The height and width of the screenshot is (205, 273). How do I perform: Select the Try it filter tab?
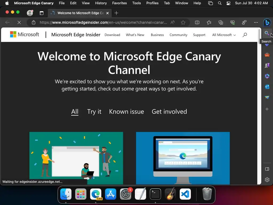(x=94, y=112)
